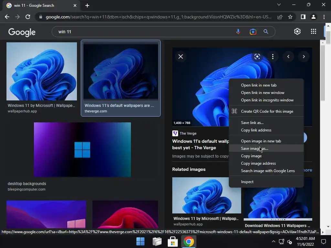Click The Verge source link
The height and width of the screenshot is (248, 331).
coord(185,133)
